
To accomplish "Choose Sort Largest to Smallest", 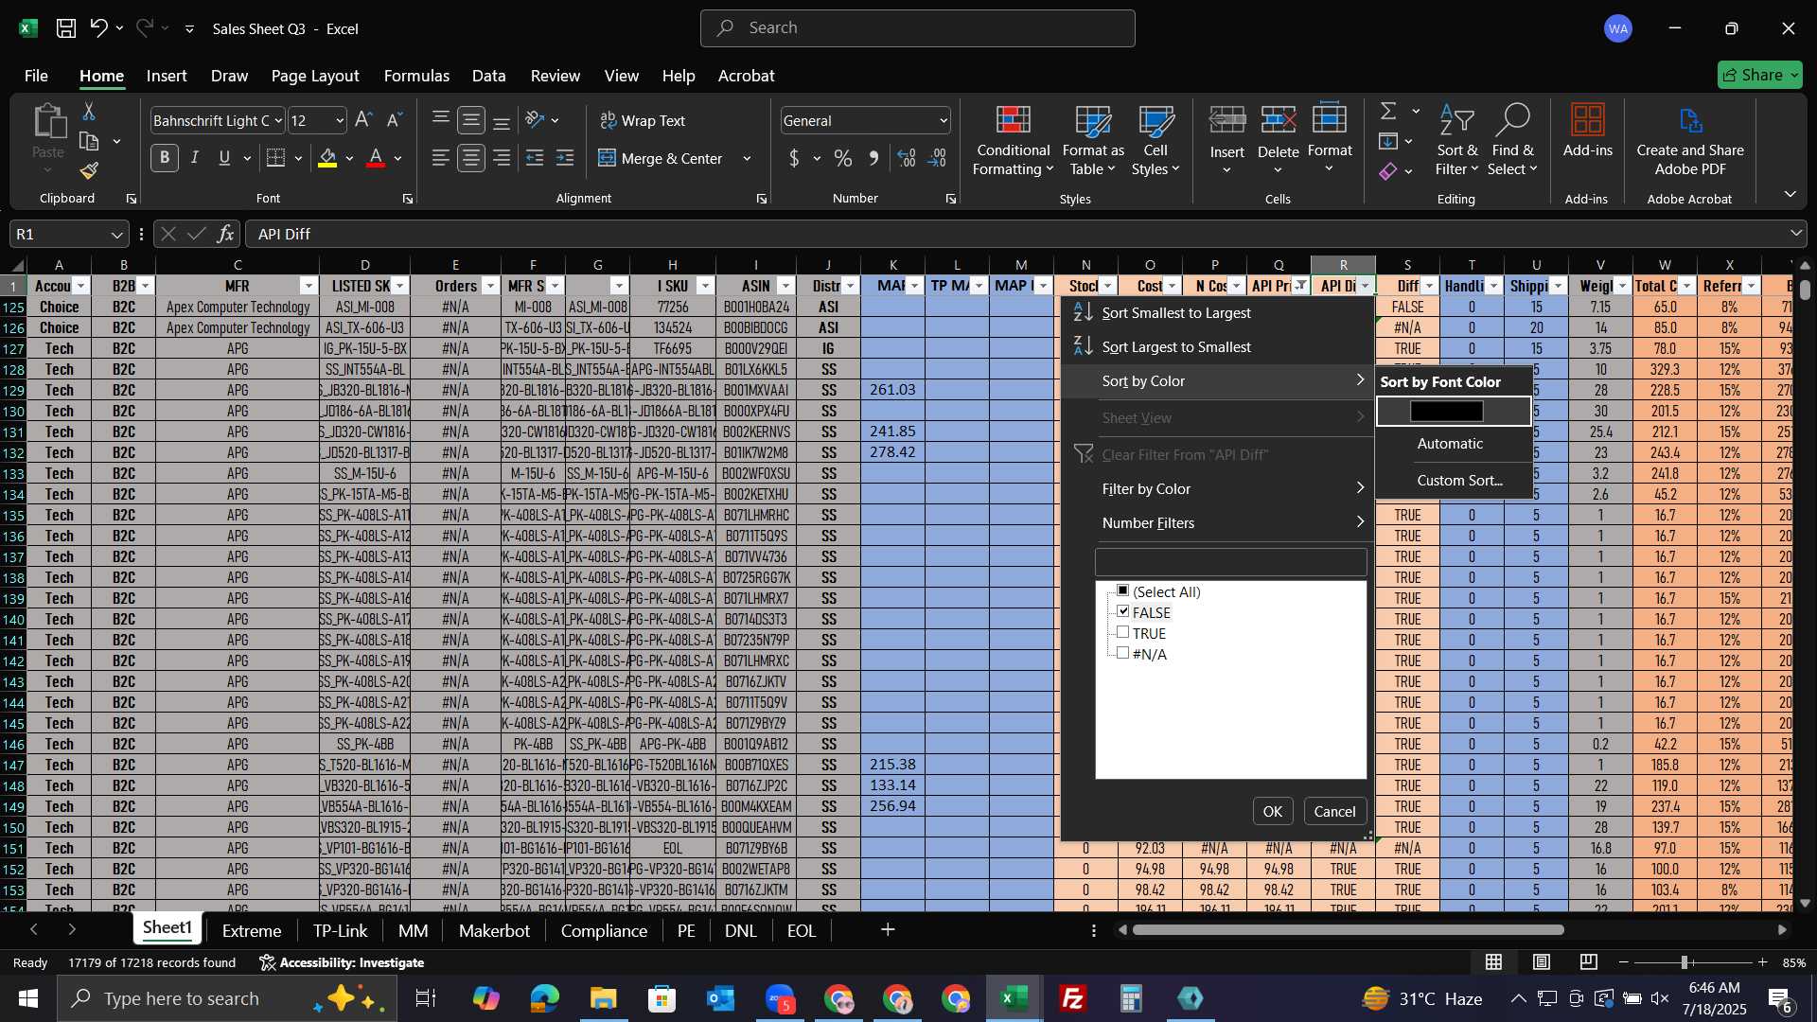I will [x=1218, y=347].
